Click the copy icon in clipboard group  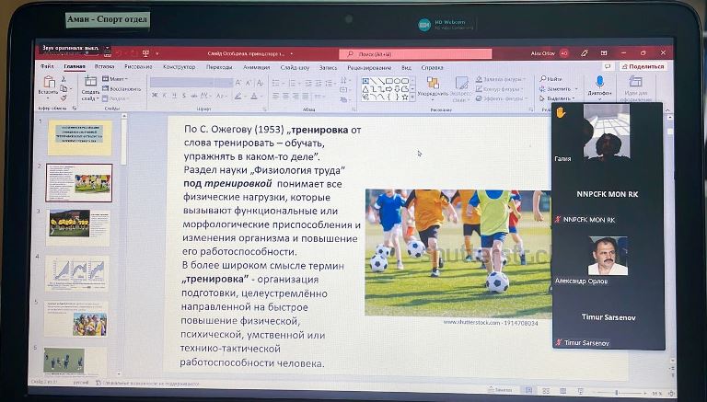tap(64, 88)
